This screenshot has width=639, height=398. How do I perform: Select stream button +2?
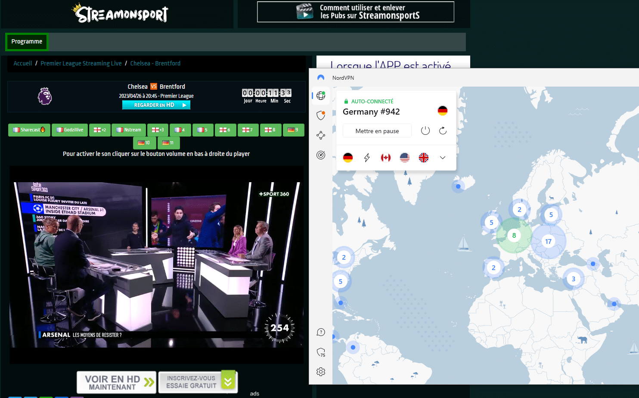click(100, 130)
